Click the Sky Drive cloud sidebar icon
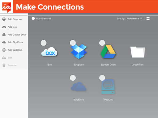This screenshot has width=158, height=118. click(4, 42)
